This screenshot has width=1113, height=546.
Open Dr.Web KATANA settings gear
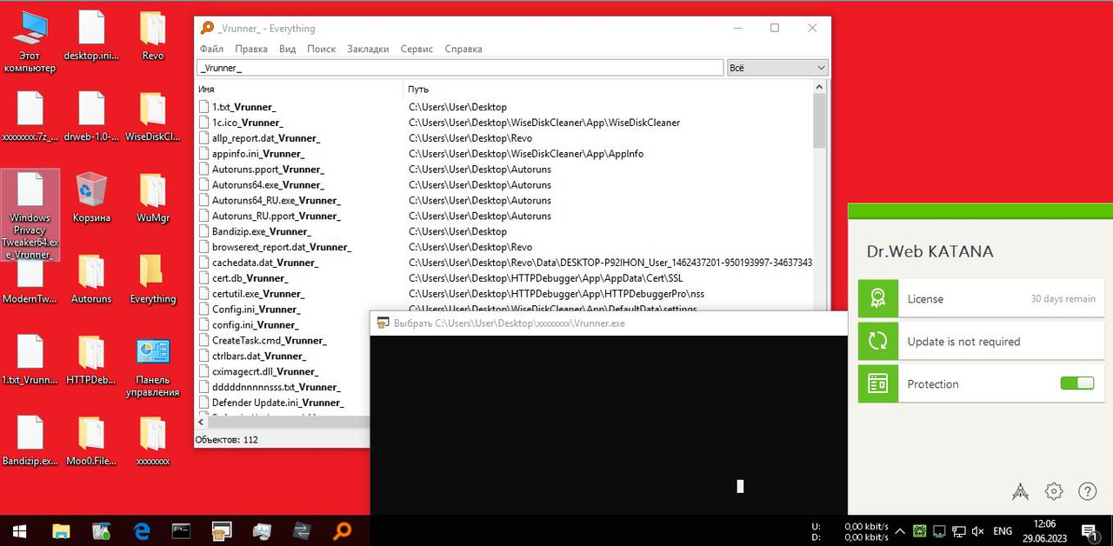pyautogui.click(x=1054, y=491)
